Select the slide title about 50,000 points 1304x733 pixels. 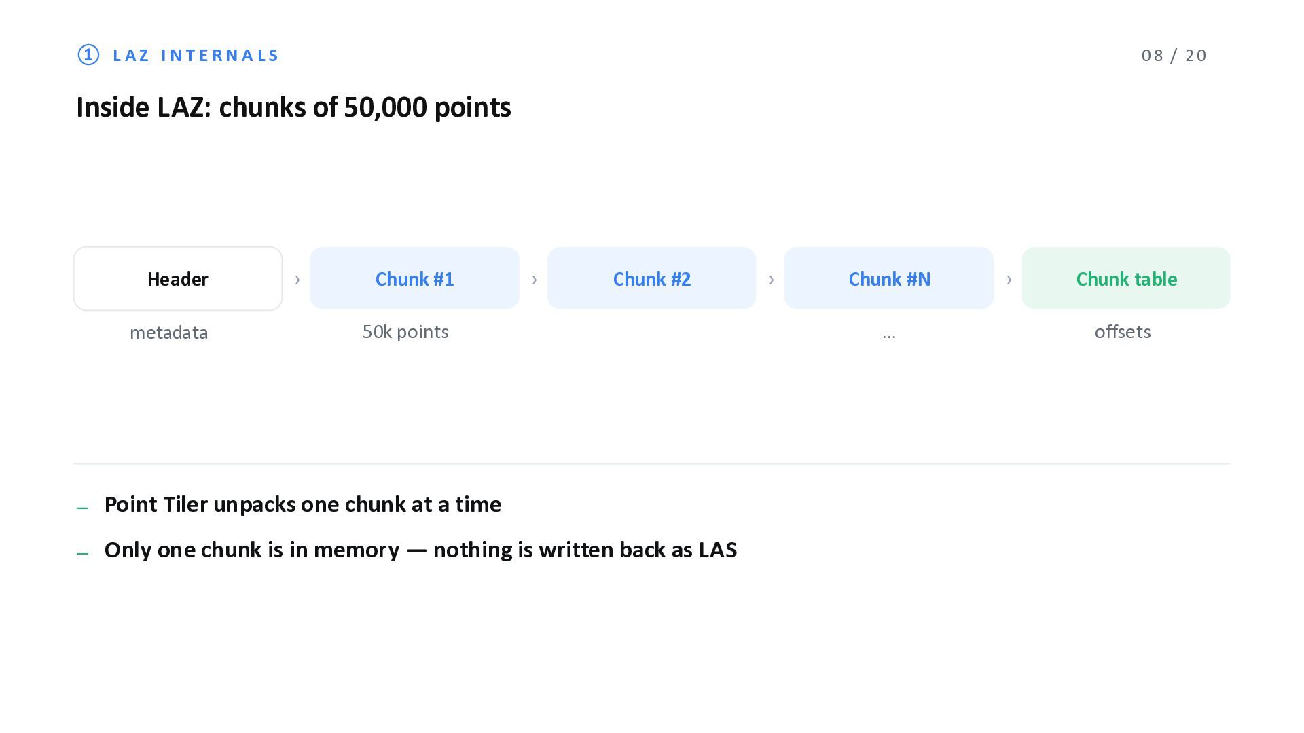[293, 107]
